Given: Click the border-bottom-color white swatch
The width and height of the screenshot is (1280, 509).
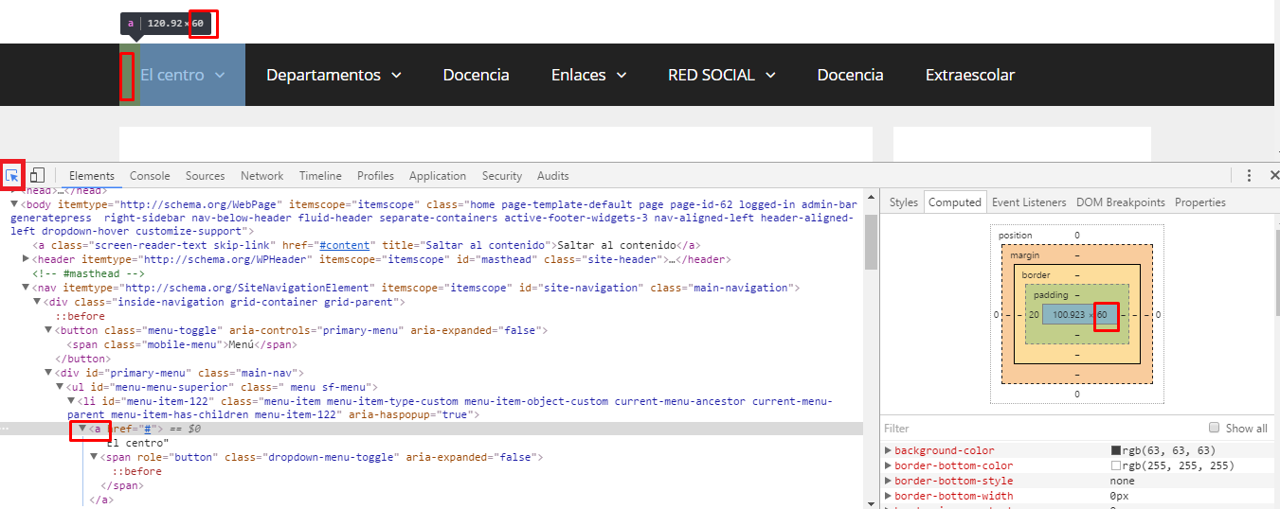Looking at the screenshot, I should (1116, 465).
